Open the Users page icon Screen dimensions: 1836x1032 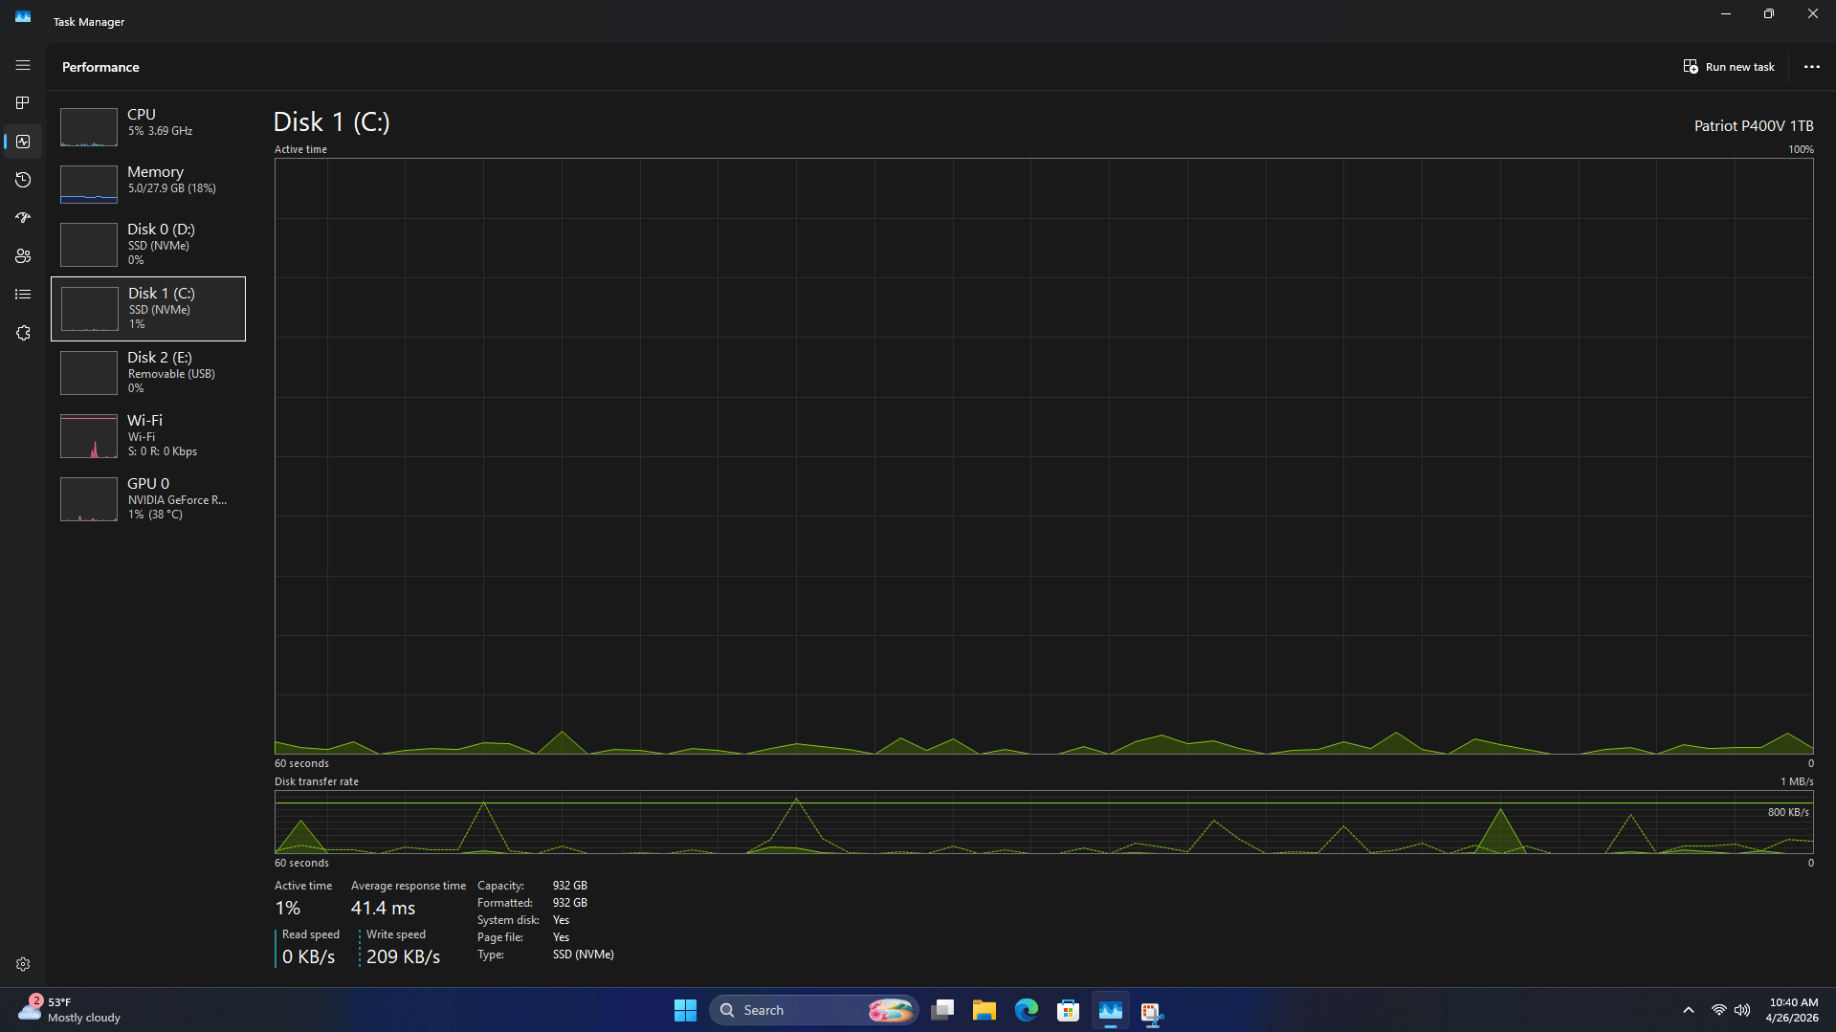click(23, 256)
